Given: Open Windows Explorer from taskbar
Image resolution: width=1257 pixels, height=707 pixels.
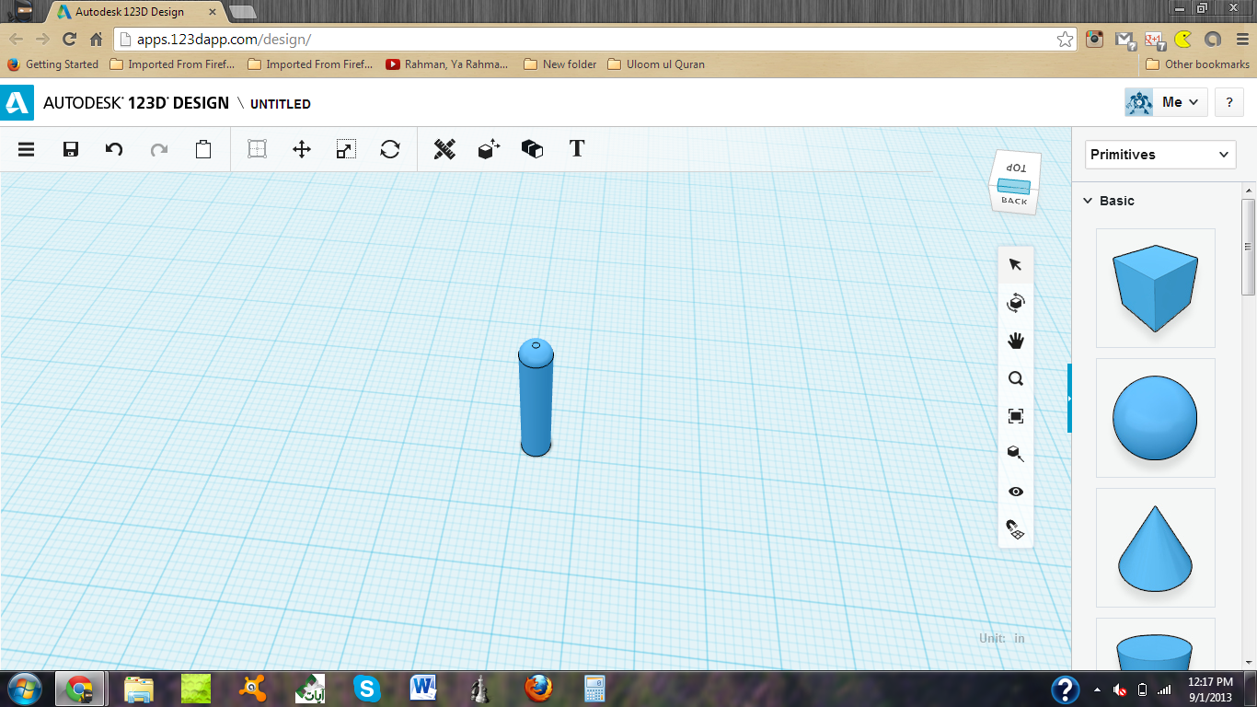Looking at the screenshot, I should click(x=138, y=689).
